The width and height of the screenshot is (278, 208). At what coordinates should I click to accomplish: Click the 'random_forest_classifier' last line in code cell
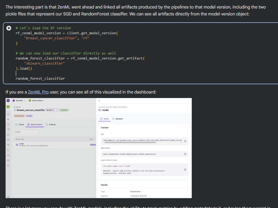pos(40,79)
